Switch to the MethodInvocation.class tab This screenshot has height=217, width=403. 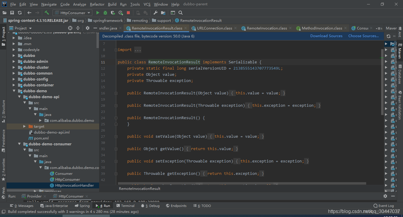coord(322,28)
